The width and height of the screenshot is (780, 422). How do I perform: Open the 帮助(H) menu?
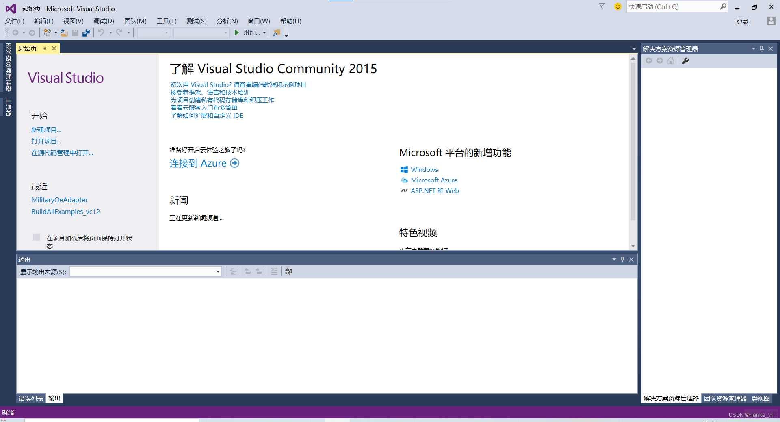click(x=291, y=21)
